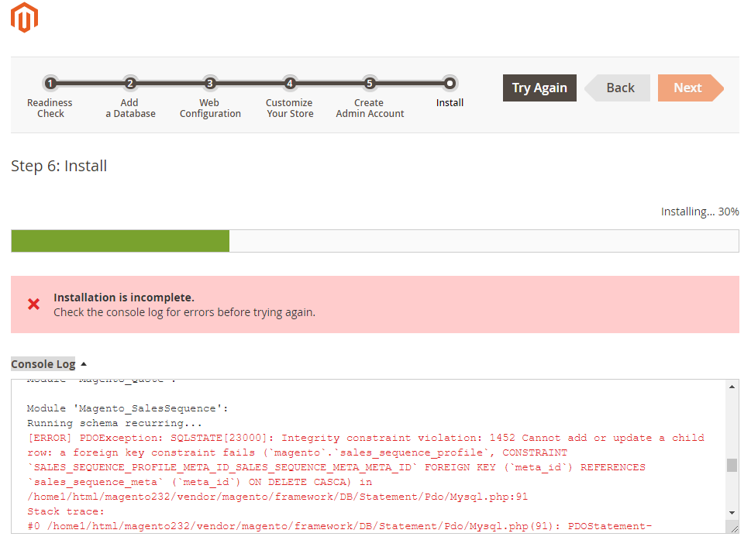Click "Module 'Magento_SalesSequence':" log line
The image size is (751, 547).
pos(127,408)
